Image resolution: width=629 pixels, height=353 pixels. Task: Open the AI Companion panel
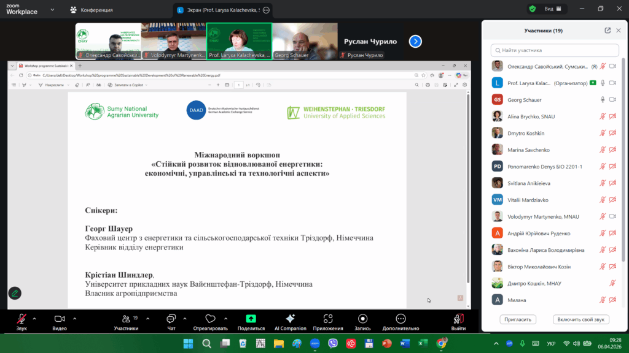tap(290, 319)
